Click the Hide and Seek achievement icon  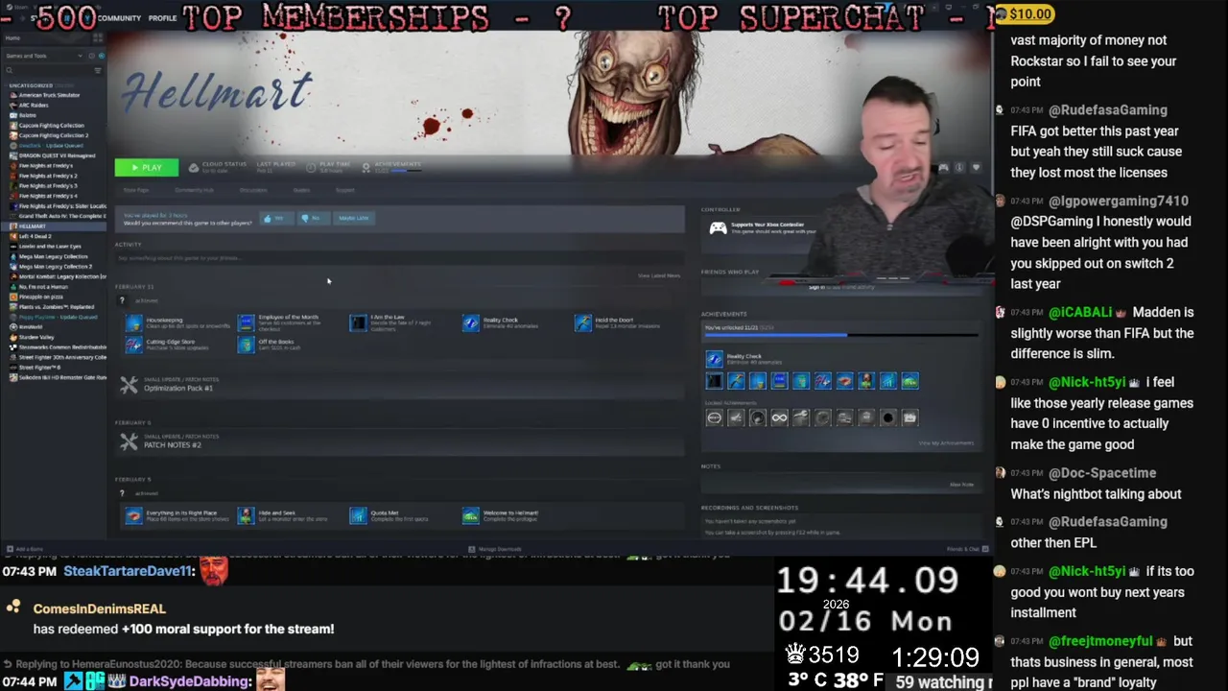pyautogui.click(x=246, y=516)
